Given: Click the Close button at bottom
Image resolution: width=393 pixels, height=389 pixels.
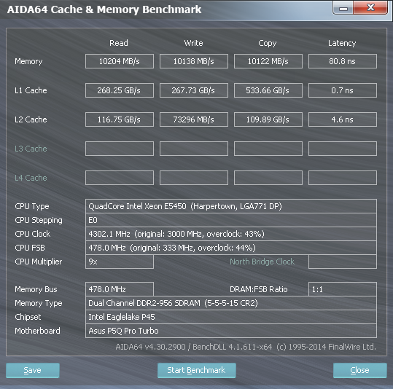Looking at the screenshot, I should point(360,370).
